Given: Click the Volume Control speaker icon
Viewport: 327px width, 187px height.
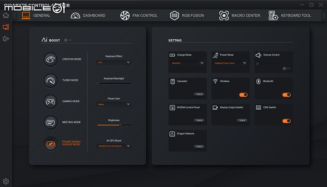Looking at the screenshot, I should coord(258,55).
